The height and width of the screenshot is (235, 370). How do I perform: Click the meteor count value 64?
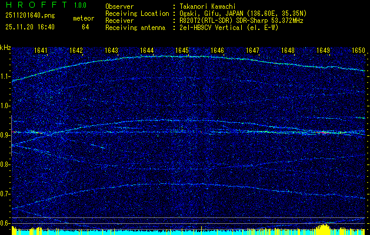85,27
